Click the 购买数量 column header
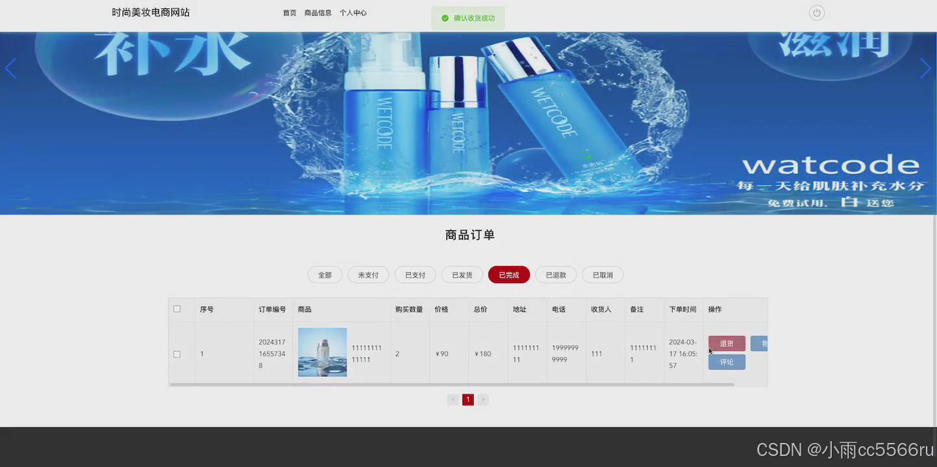 409,309
